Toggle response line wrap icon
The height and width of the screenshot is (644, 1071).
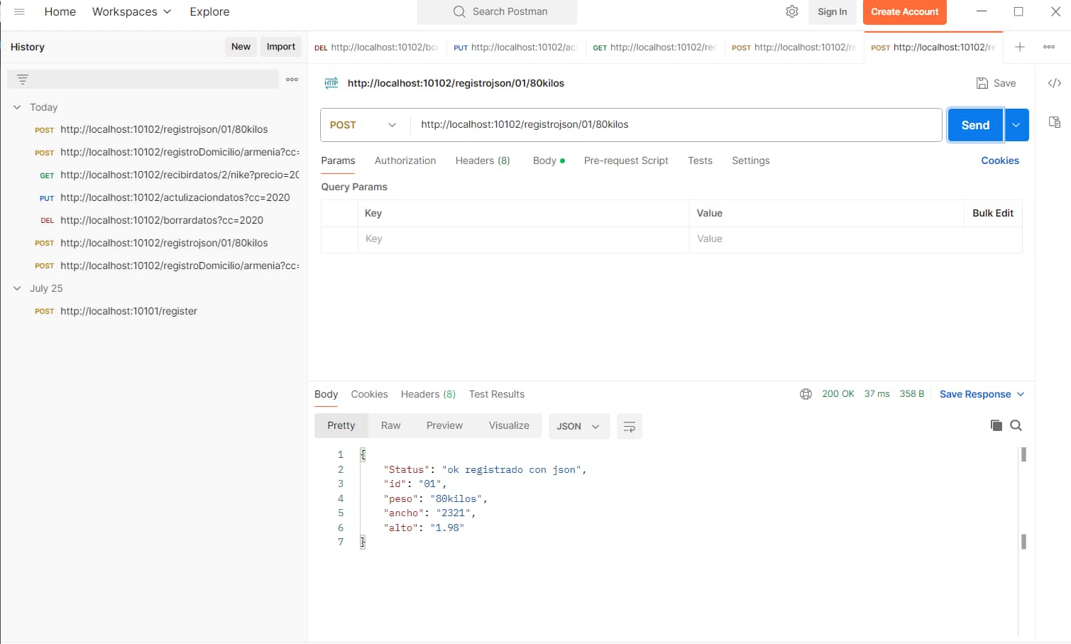pyautogui.click(x=629, y=426)
